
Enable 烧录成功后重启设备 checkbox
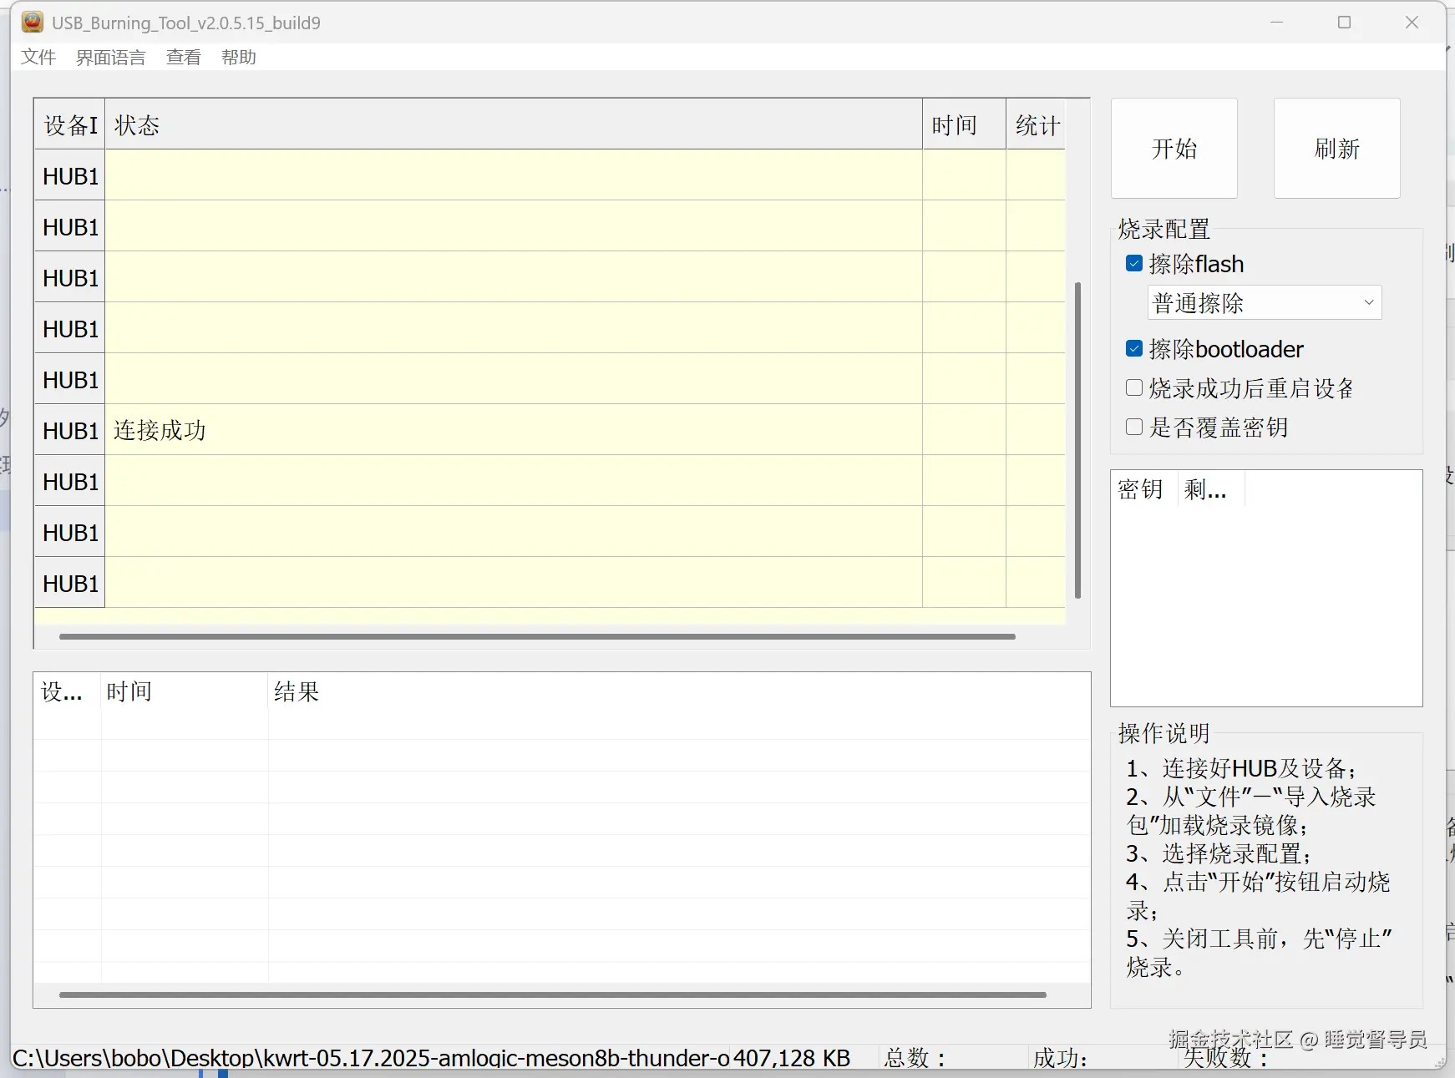click(1134, 387)
